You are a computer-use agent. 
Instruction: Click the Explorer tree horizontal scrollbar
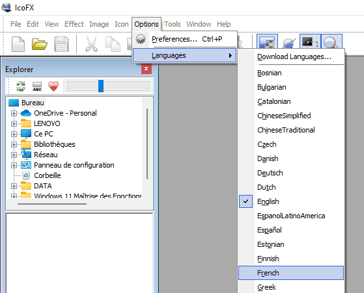52,204
